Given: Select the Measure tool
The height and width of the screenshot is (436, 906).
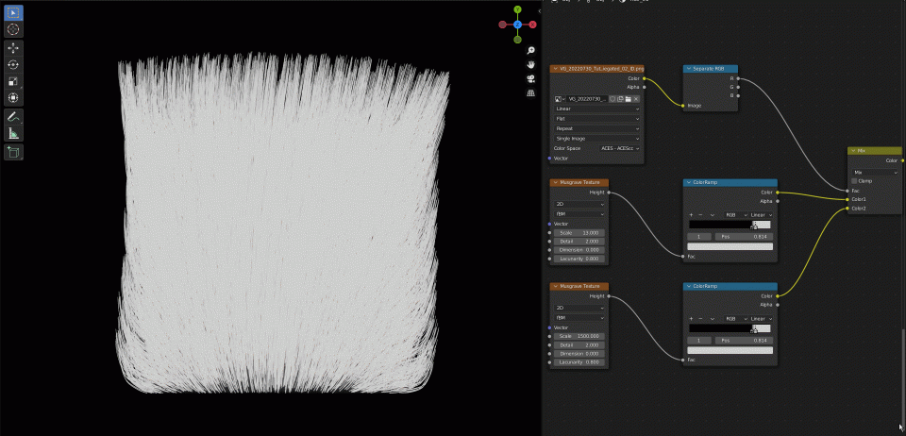Looking at the screenshot, I should tap(14, 133).
